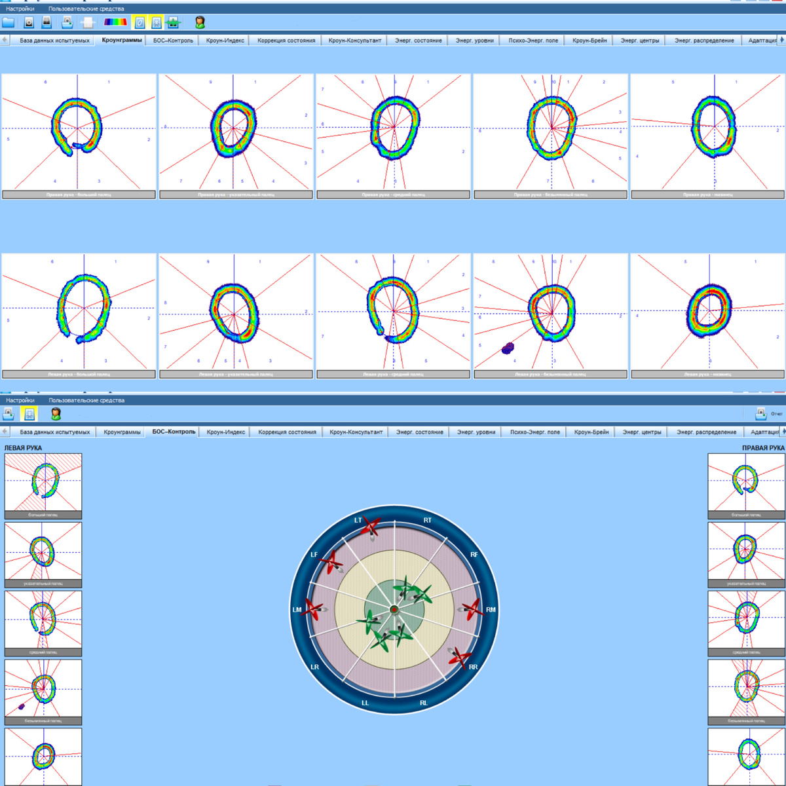
Task: Select Энерг. уровни tab in upper window
Action: (x=475, y=40)
